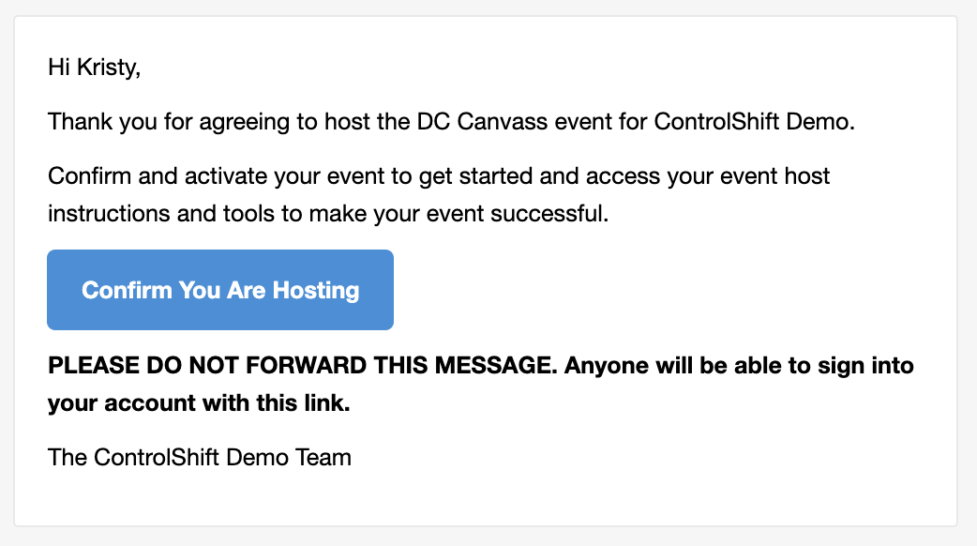
Task: Click the 'Anyone will be able to sign into' text
Action: pyautogui.click(x=739, y=365)
